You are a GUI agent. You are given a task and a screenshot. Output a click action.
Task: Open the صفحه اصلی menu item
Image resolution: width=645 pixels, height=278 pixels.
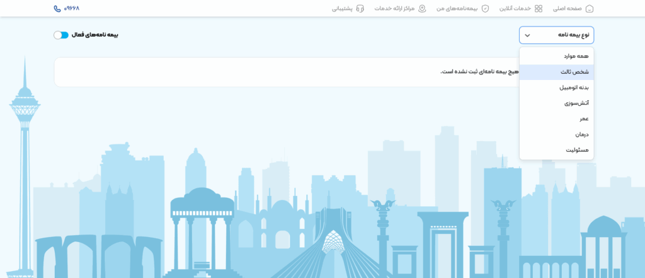click(x=567, y=9)
